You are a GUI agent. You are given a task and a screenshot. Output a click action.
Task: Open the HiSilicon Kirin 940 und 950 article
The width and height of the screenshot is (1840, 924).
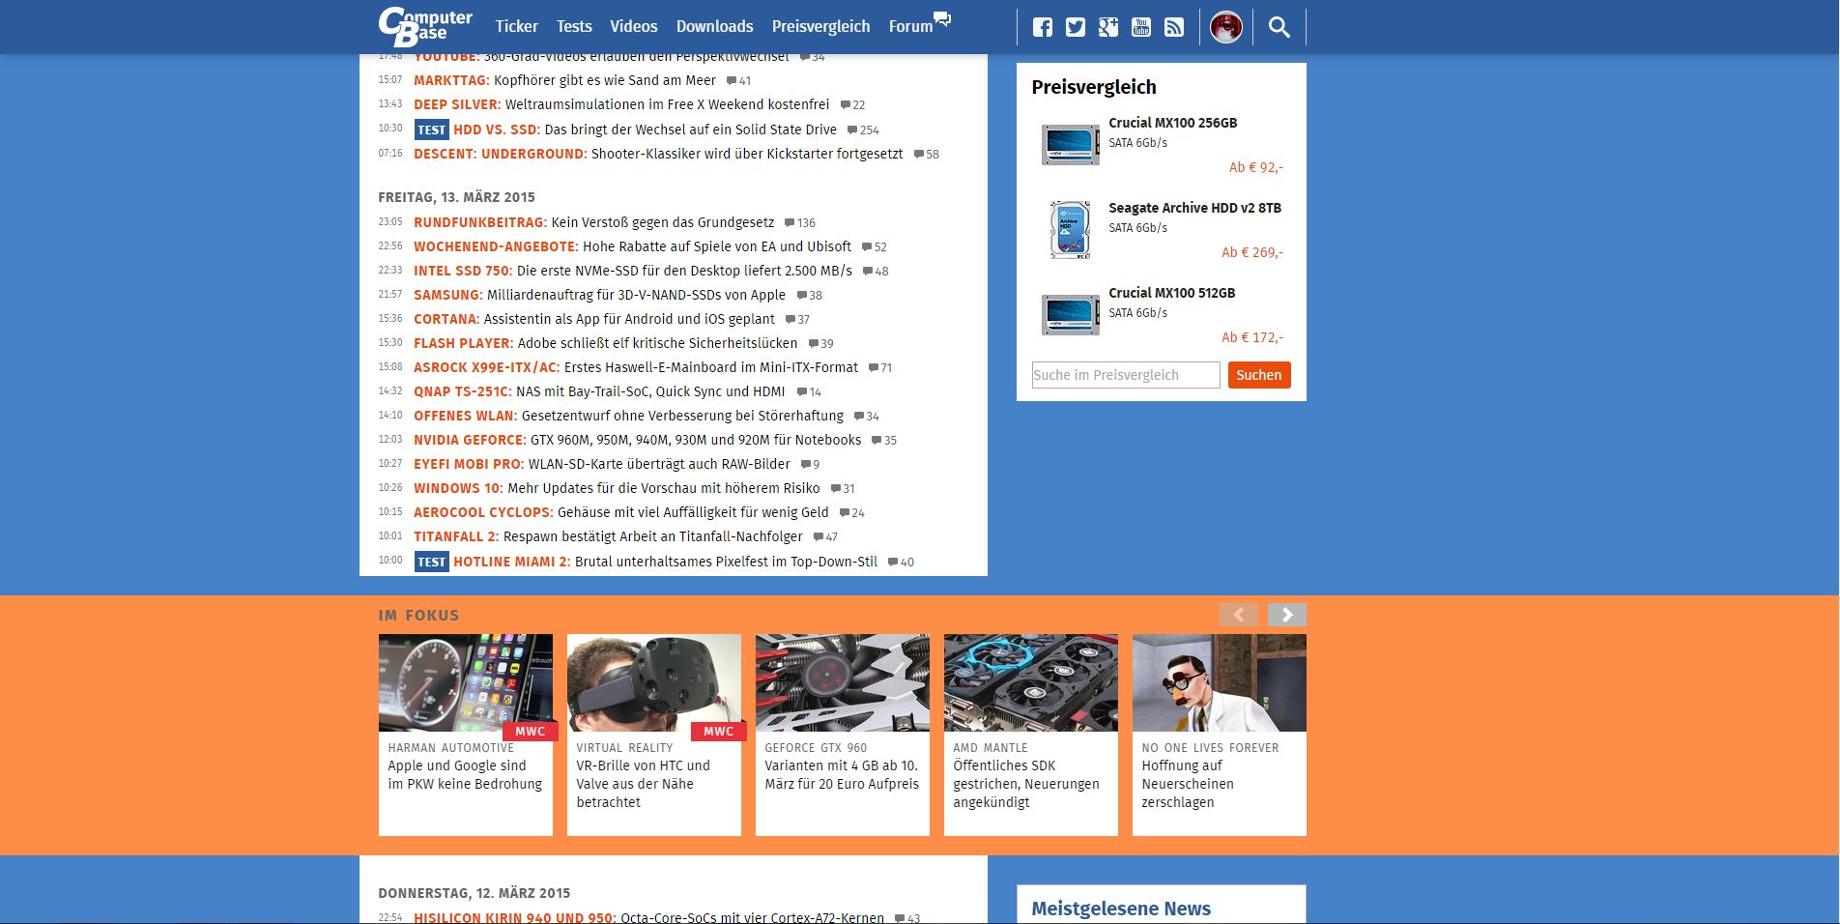click(x=648, y=917)
